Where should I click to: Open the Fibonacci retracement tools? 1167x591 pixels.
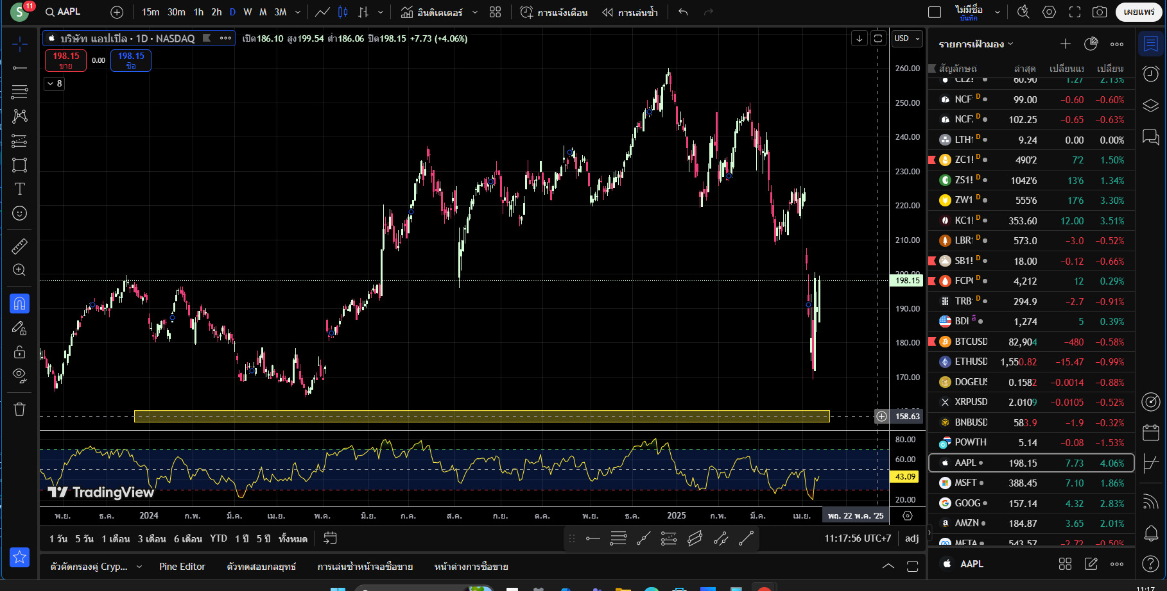pyautogui.click(x=20, y=92)
